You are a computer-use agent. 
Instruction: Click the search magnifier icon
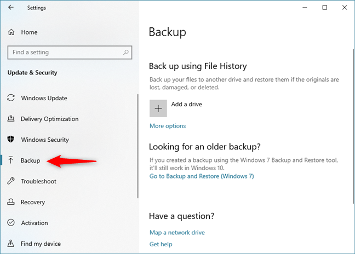(x=125, y=53)
